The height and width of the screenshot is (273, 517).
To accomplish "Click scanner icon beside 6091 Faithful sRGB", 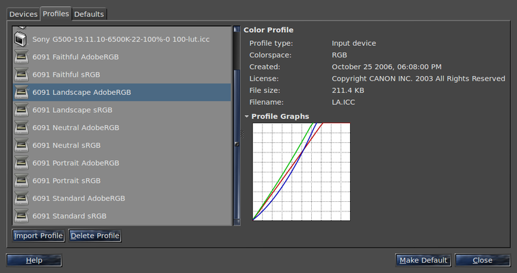I will click(21, 75).
